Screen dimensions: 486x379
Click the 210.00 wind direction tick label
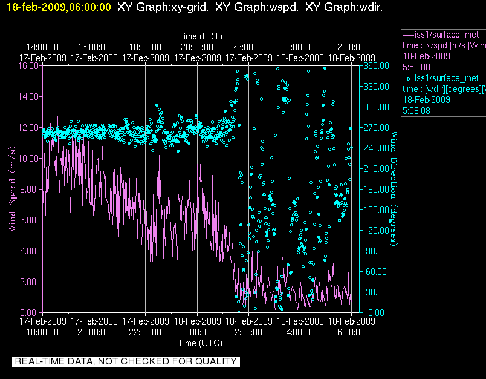click(x=376, y=168)
